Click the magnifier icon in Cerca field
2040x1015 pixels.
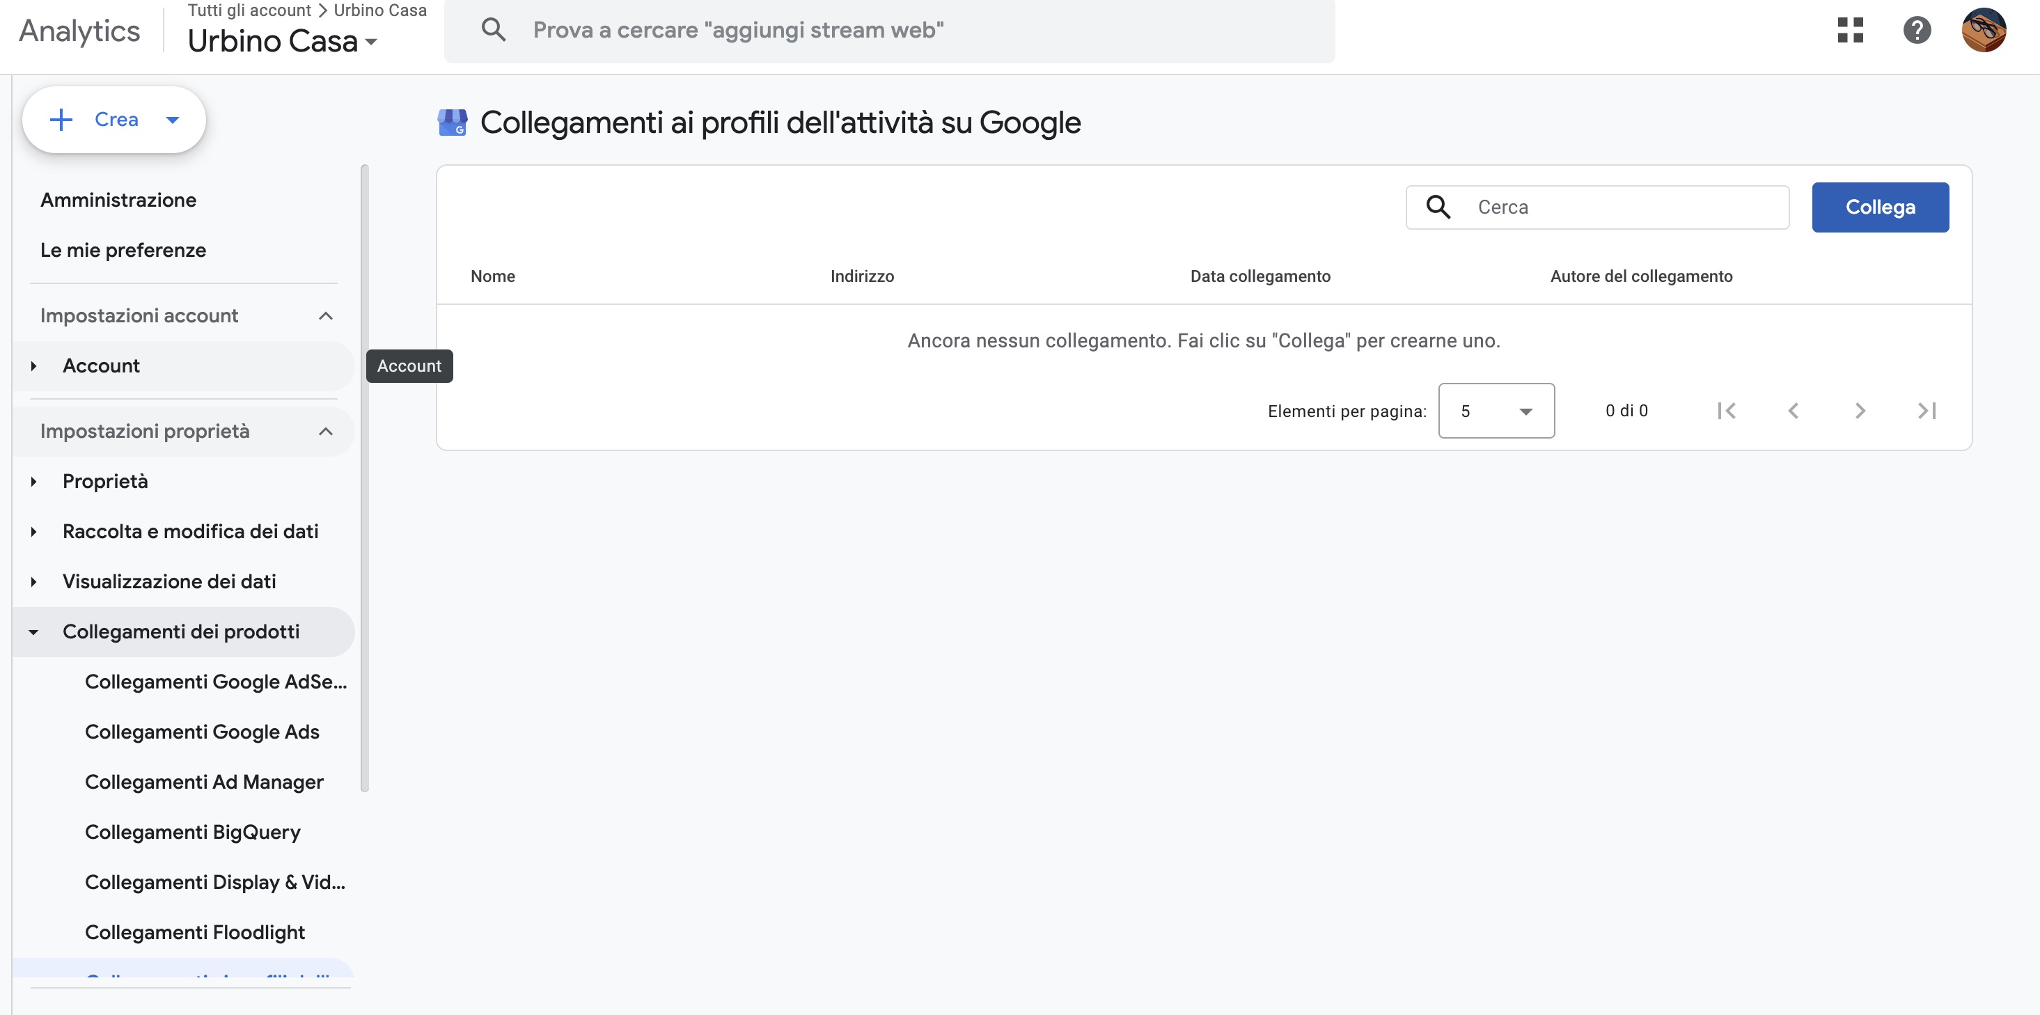(1438, 207)
